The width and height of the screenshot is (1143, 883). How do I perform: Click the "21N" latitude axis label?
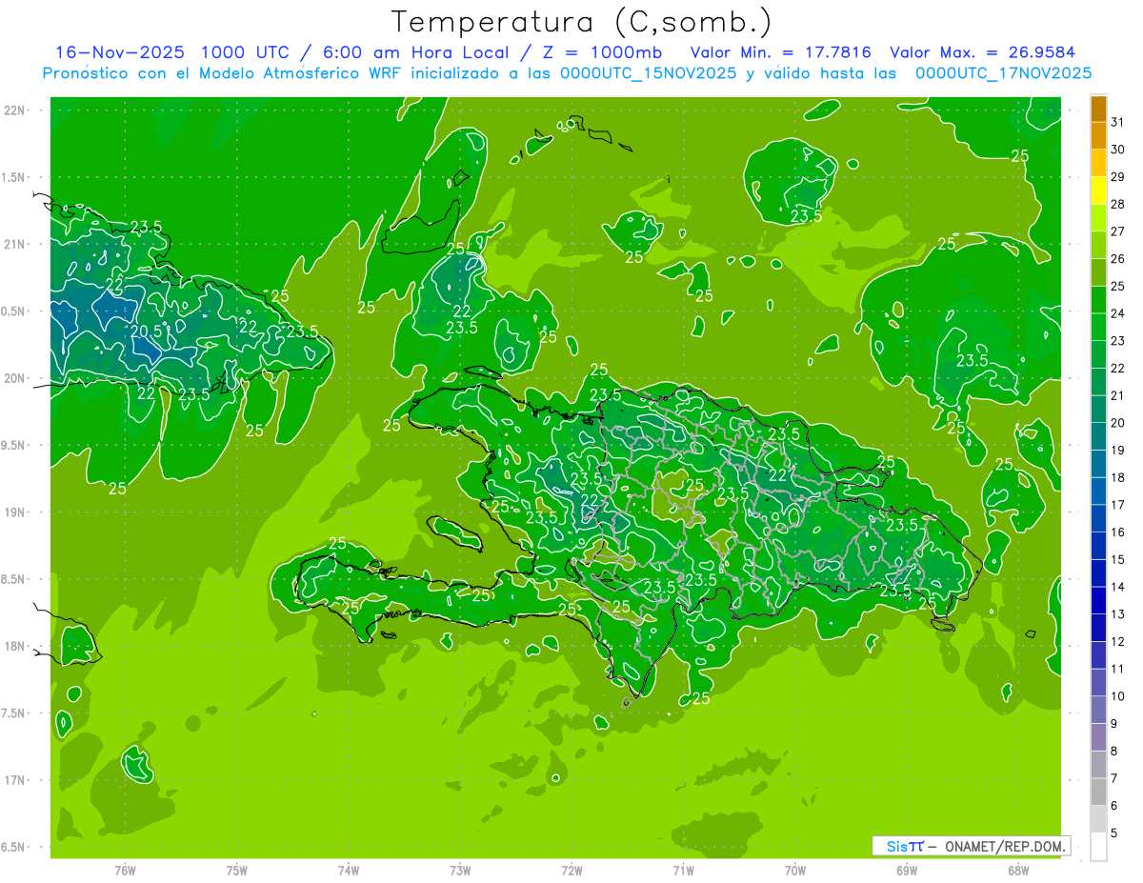coord(15,245)
